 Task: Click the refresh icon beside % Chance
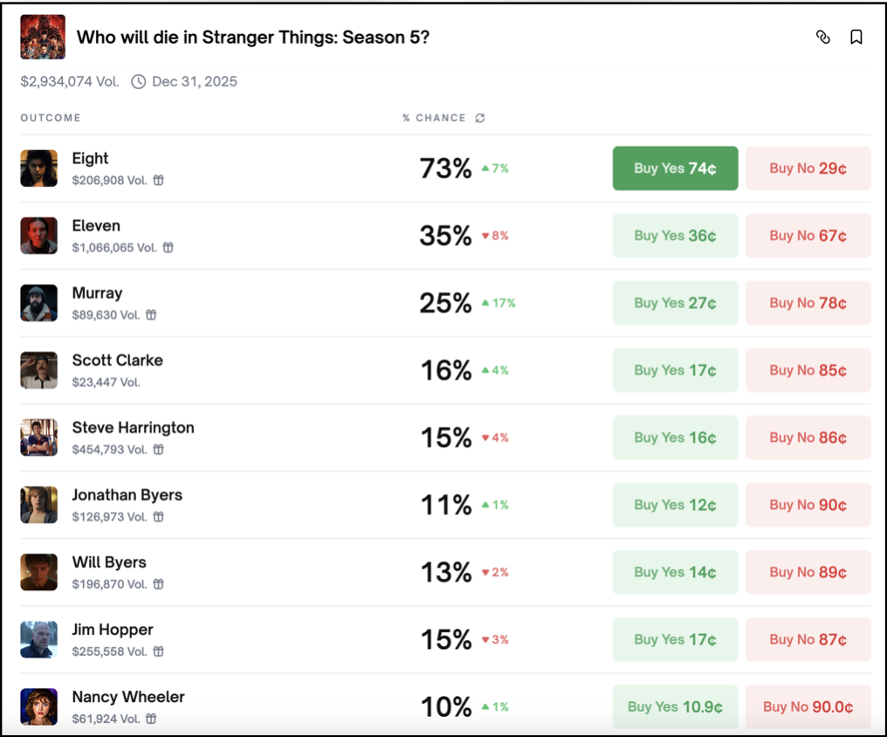pos(480,118)
